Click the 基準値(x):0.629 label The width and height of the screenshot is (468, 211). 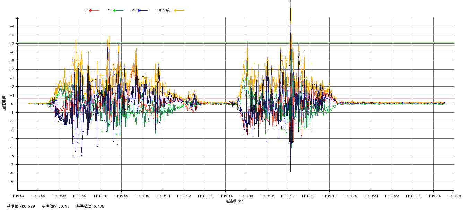pos(21,206)
